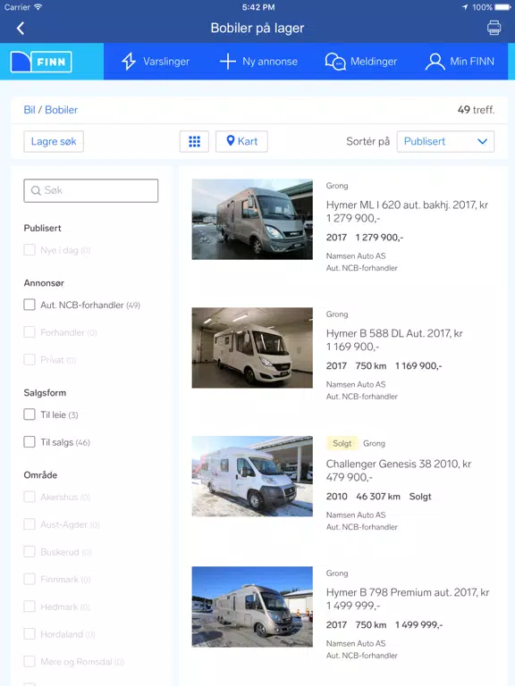
Task: Click the Solgt badge on Challenger listing
Action: pos(342,443)
